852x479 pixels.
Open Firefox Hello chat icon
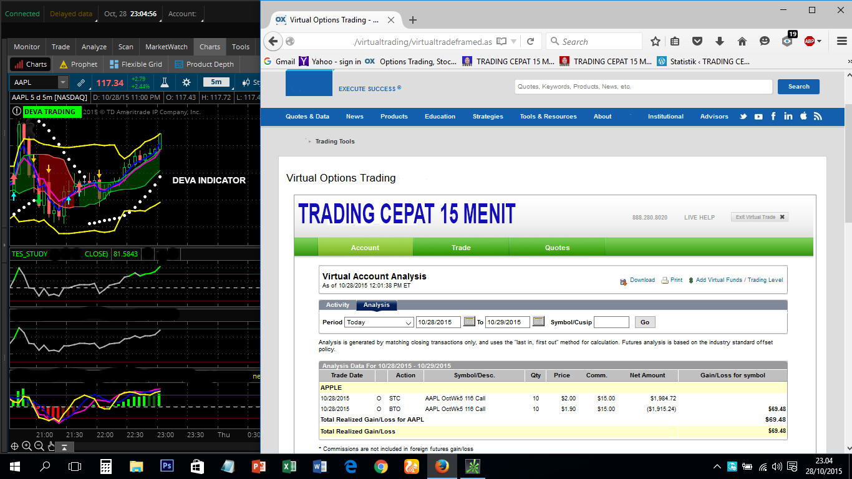click(x=765, y=41)
